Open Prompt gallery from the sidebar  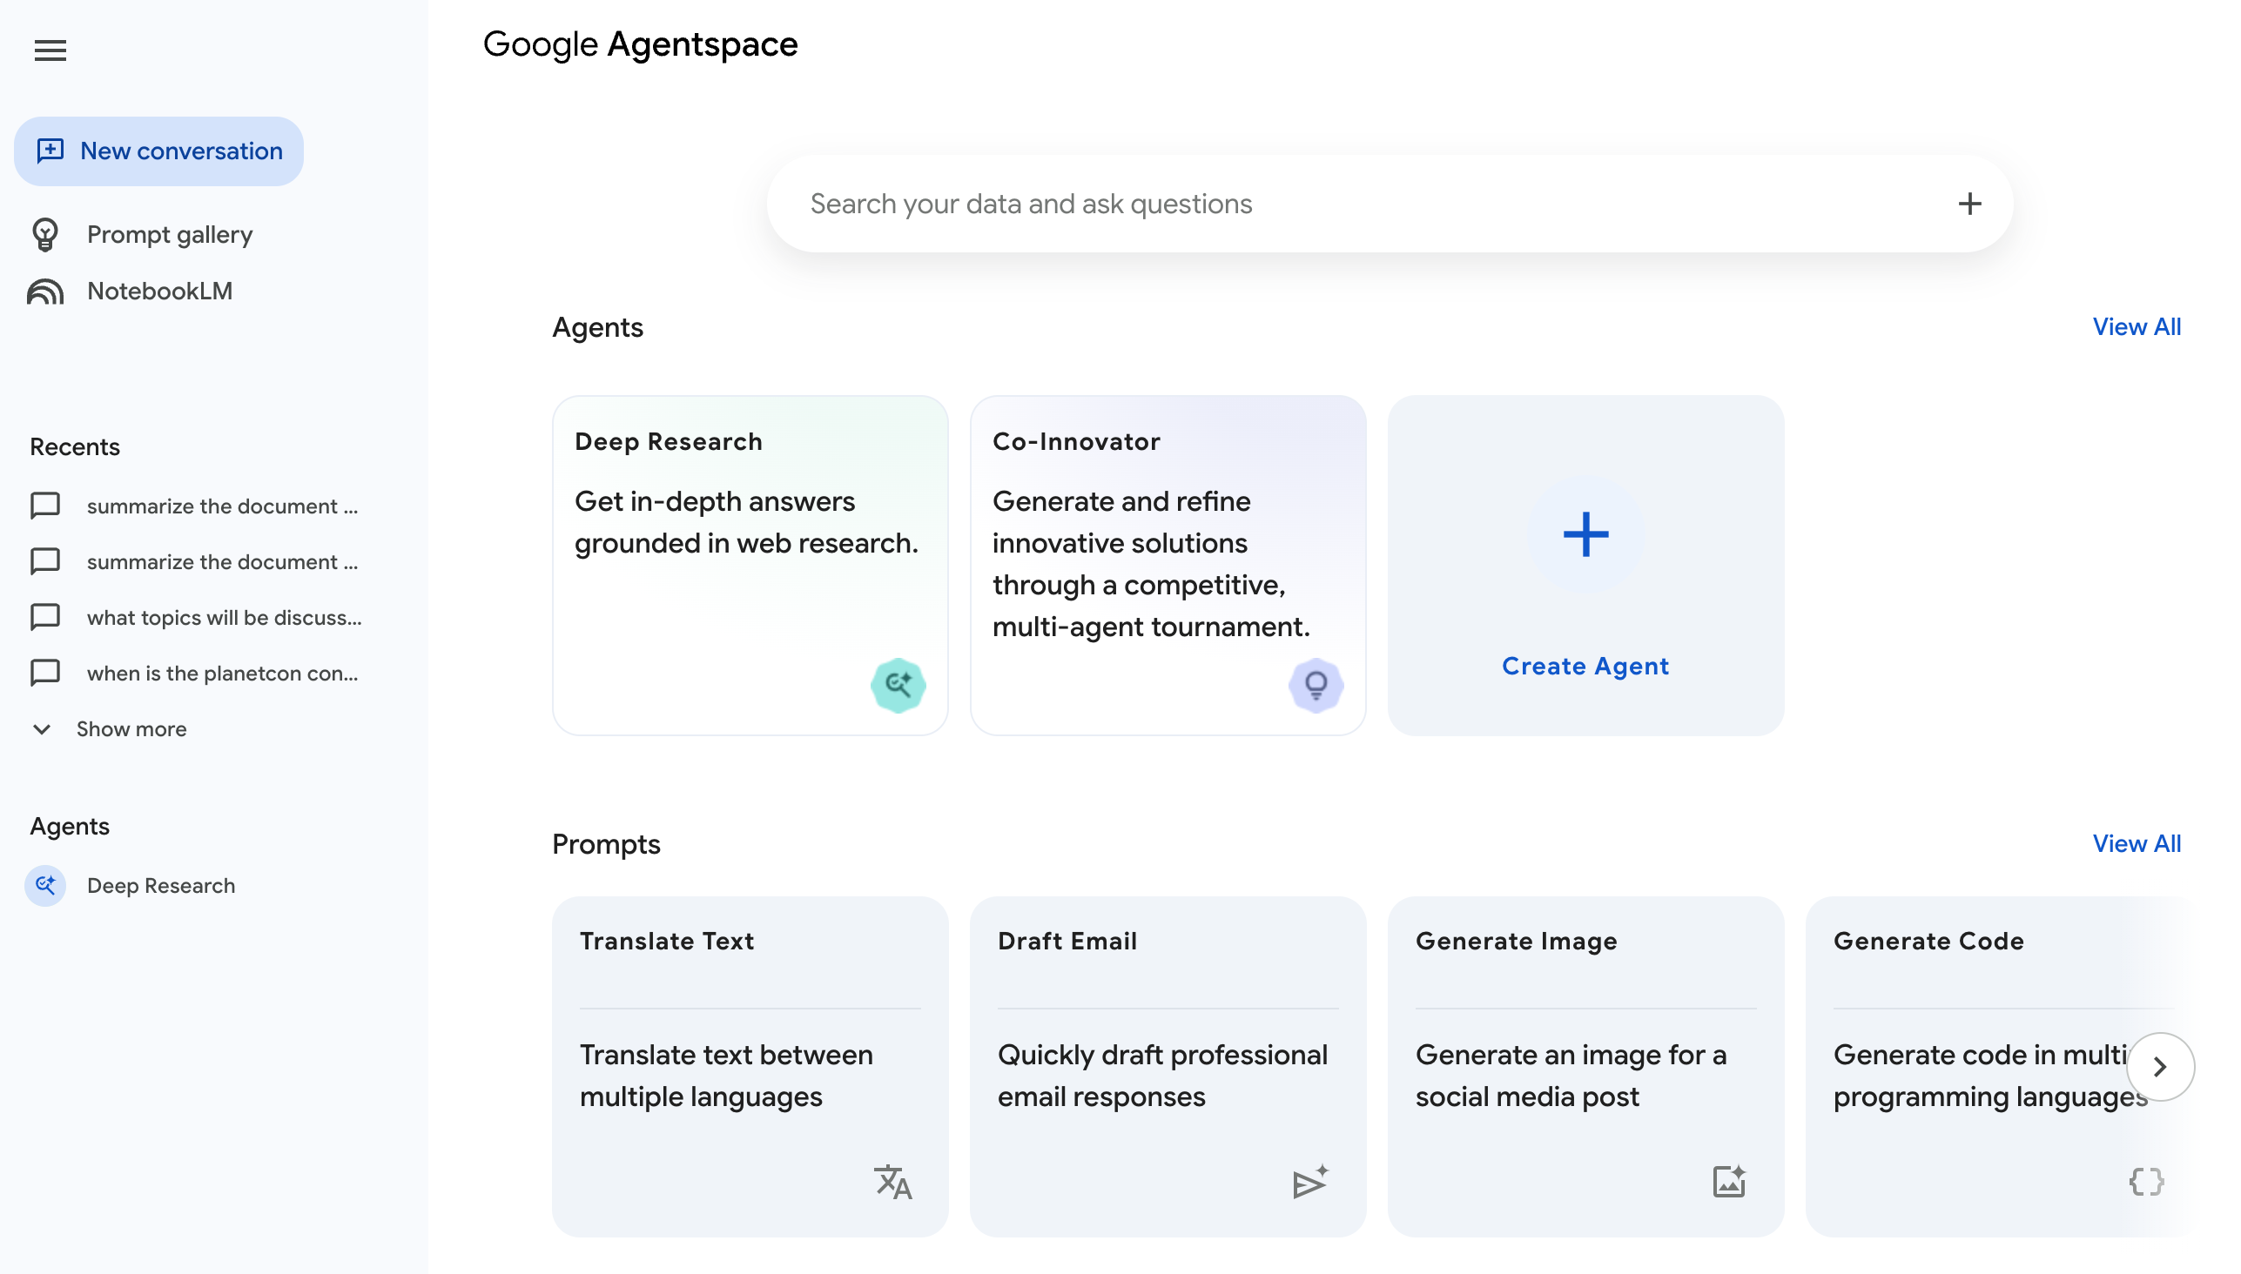(169, 234)
